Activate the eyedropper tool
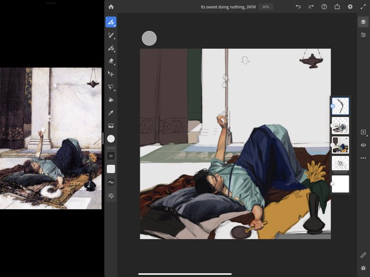The width and height of the screenshot is (370, 277). point(111,113)
